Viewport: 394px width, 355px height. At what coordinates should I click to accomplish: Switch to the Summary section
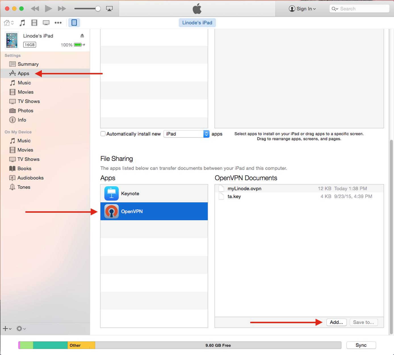tap(28, 64)
